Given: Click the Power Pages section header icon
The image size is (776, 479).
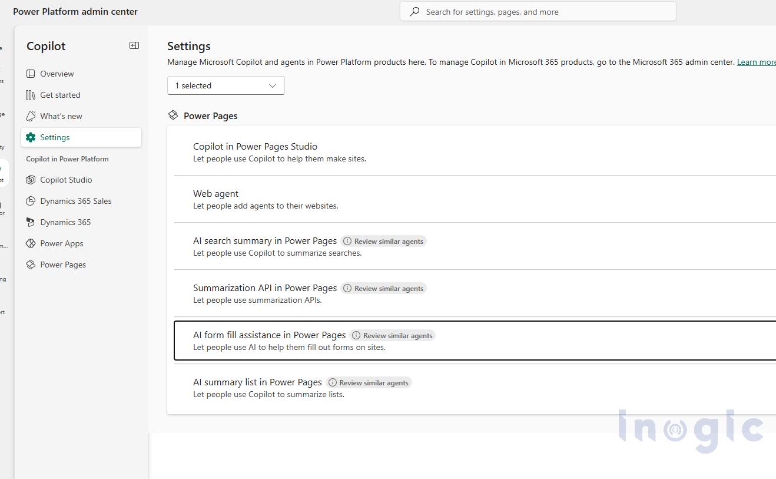Looking at the screenshot, I should coord(173,115).
